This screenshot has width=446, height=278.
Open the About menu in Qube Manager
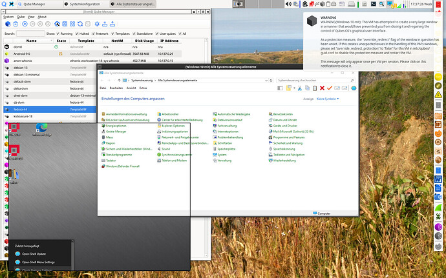42,17
